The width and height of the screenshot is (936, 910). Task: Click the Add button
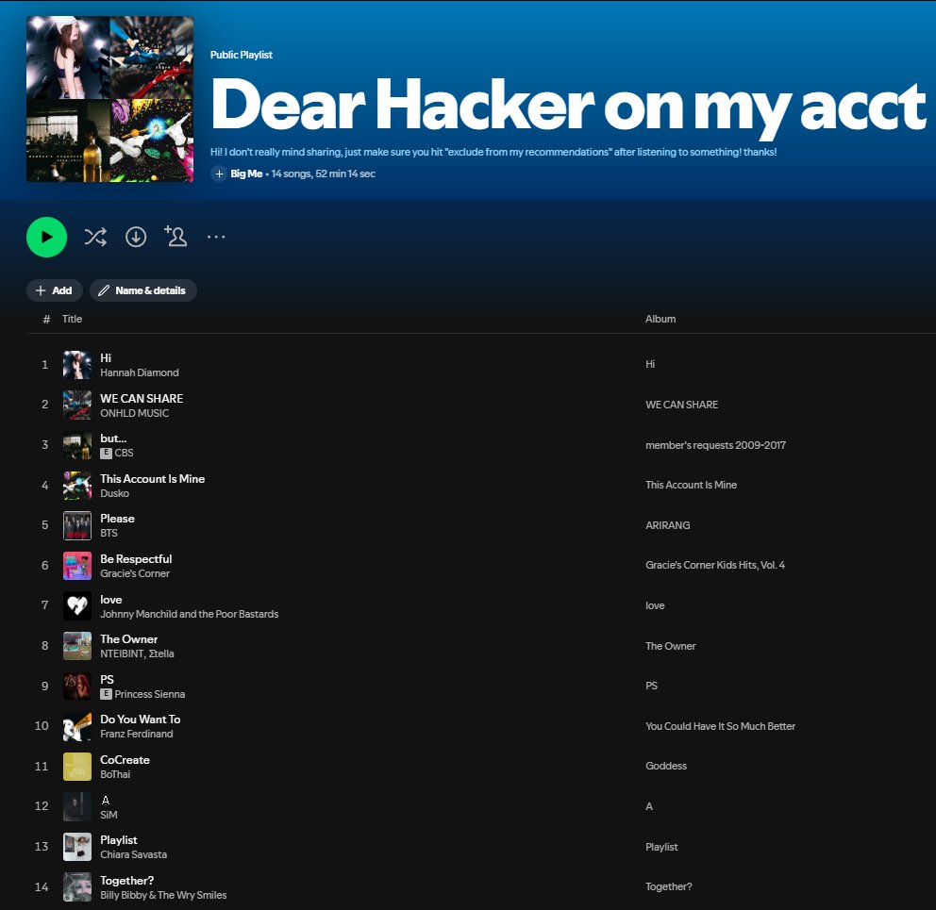[x=55, y=290]
